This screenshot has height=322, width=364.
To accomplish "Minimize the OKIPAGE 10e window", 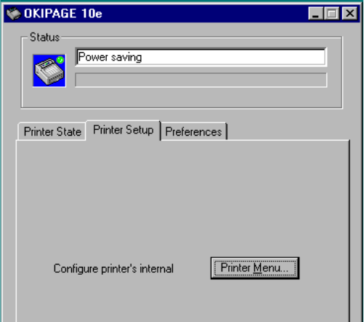I will click(x=316, y=13).
